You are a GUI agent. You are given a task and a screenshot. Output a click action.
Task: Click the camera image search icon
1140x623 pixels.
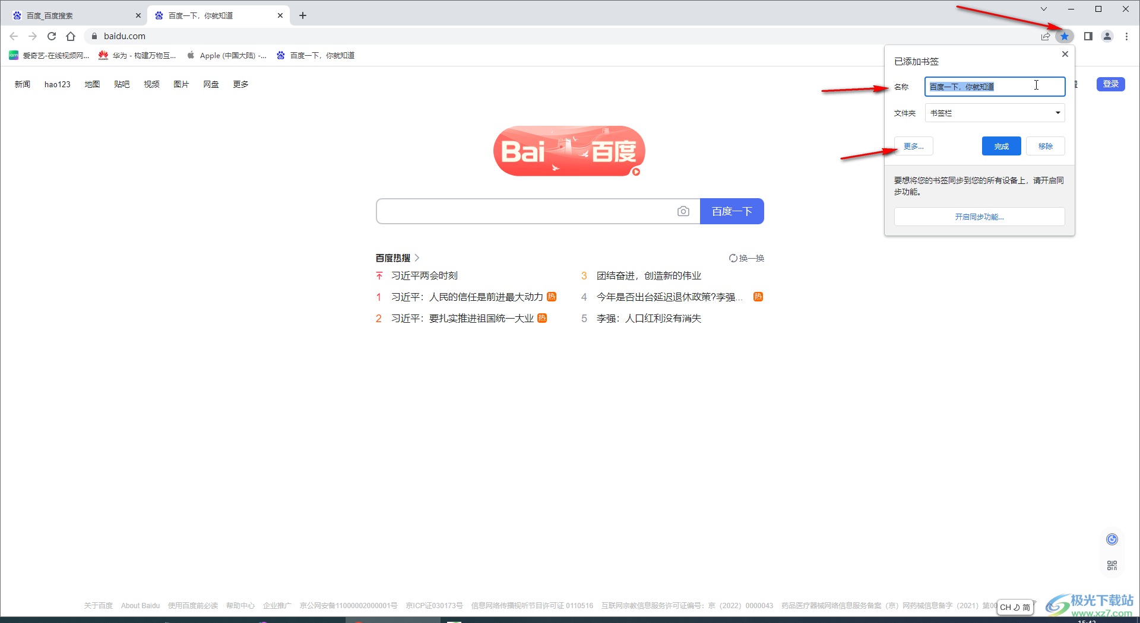coord(683,211)
